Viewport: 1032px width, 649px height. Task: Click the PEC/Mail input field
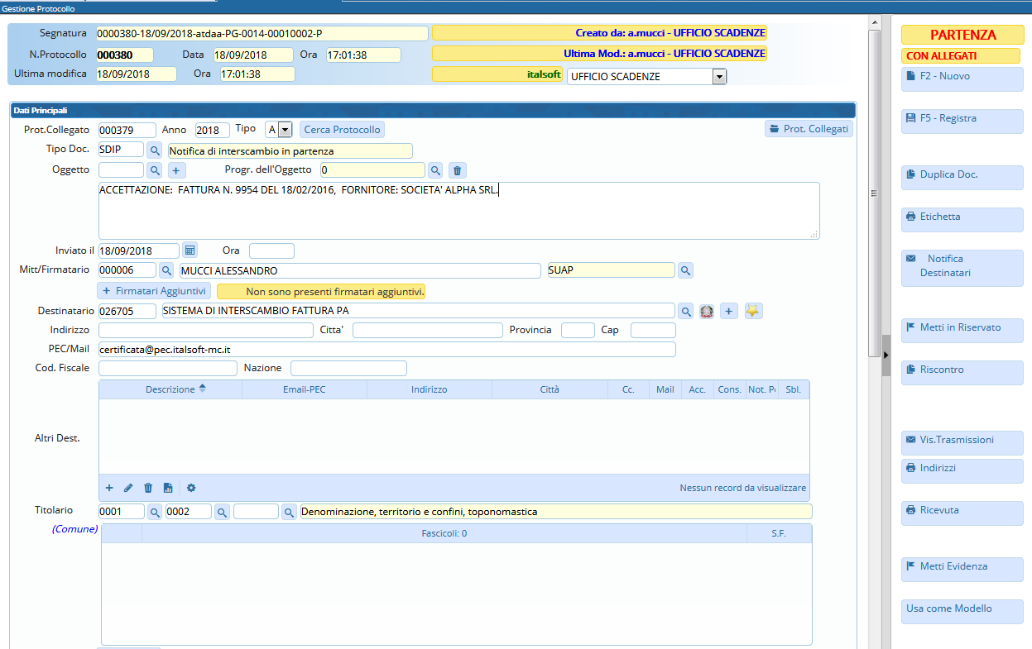coord(386,350)
